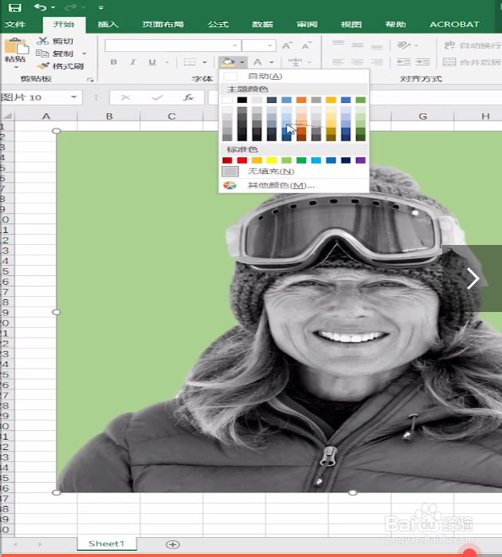The image size is (502, 557).
Task: Toggle 自动换行 wrap text
Action: 473,45
